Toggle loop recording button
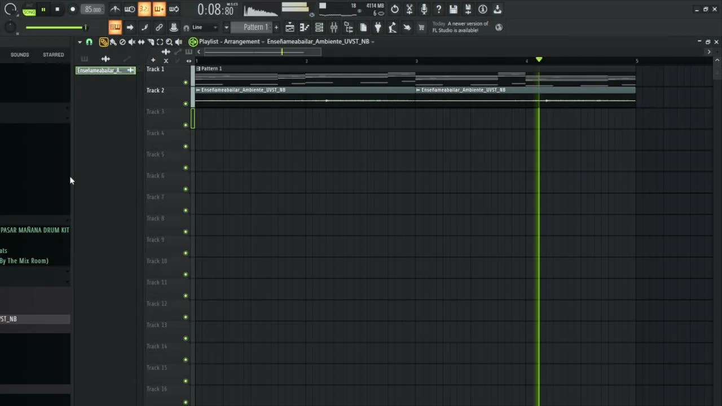The height and width of the screenshot is (406, 722). click(x=174, y=9)
